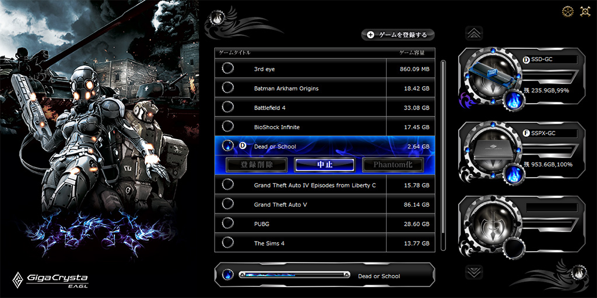
Task: Click the flame icon beside the progress bar
Action: coord(228,275)
